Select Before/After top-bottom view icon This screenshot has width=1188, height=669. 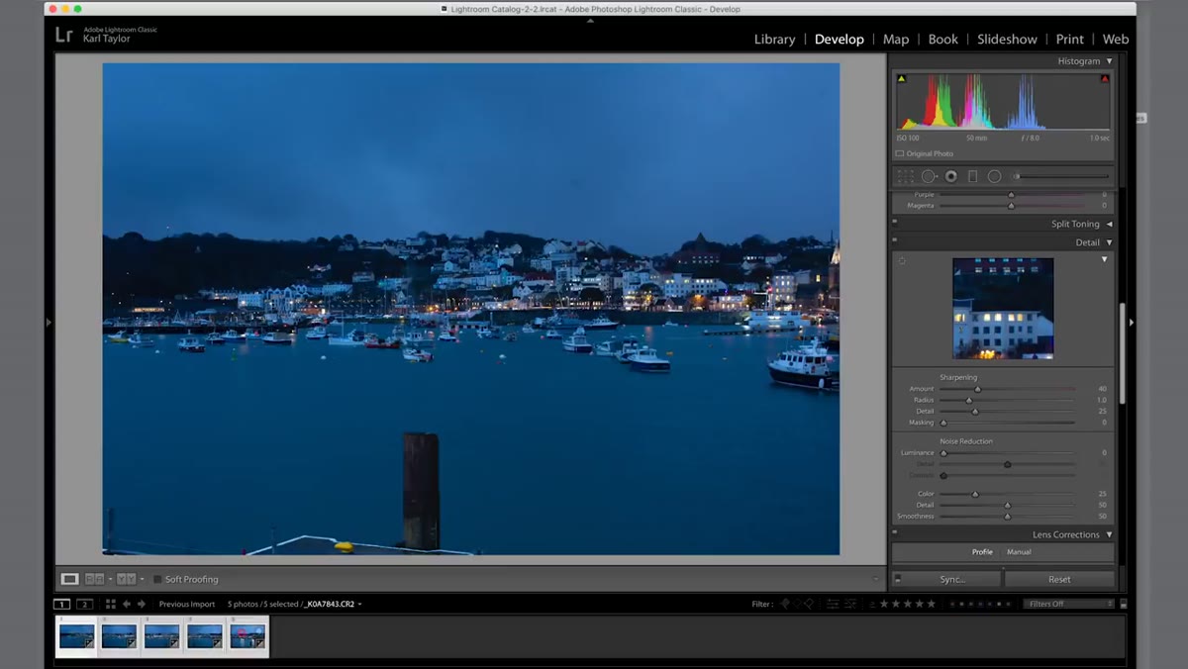[126, 579]
